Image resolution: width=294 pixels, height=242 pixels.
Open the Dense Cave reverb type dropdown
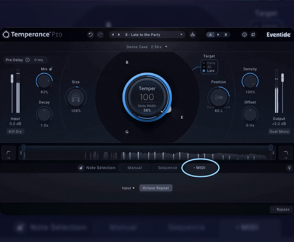click(x=147, y=47)
